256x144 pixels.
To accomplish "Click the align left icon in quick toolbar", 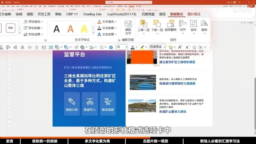I will 8,48.
